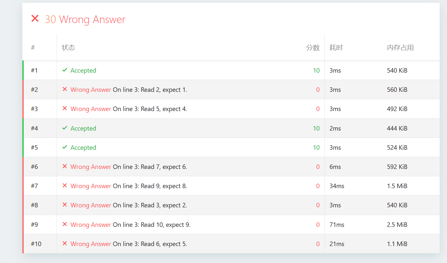Expand test case #7 row details
The image size is (447, 263).
[x=34, y=186]
